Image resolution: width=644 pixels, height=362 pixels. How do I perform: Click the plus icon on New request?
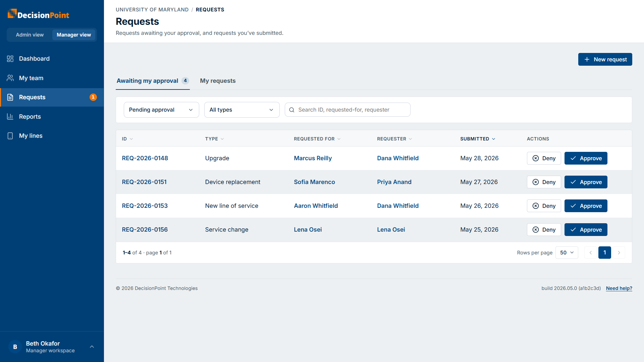587,59
